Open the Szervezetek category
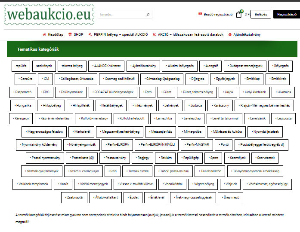300x232 pixels. [265, 158]
